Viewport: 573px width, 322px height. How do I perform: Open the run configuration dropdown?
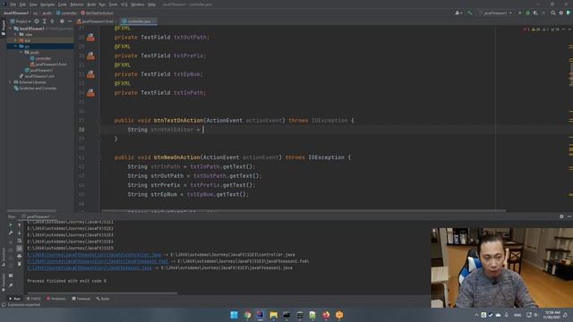point(496,13)
